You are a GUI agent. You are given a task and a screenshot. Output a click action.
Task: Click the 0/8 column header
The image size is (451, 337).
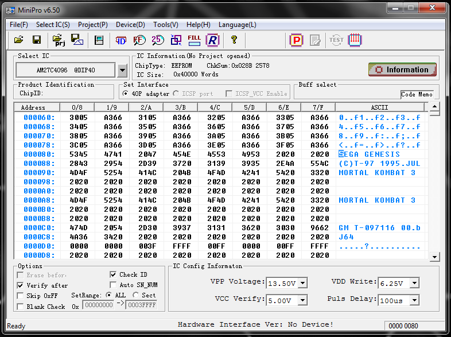coord(77,107)
